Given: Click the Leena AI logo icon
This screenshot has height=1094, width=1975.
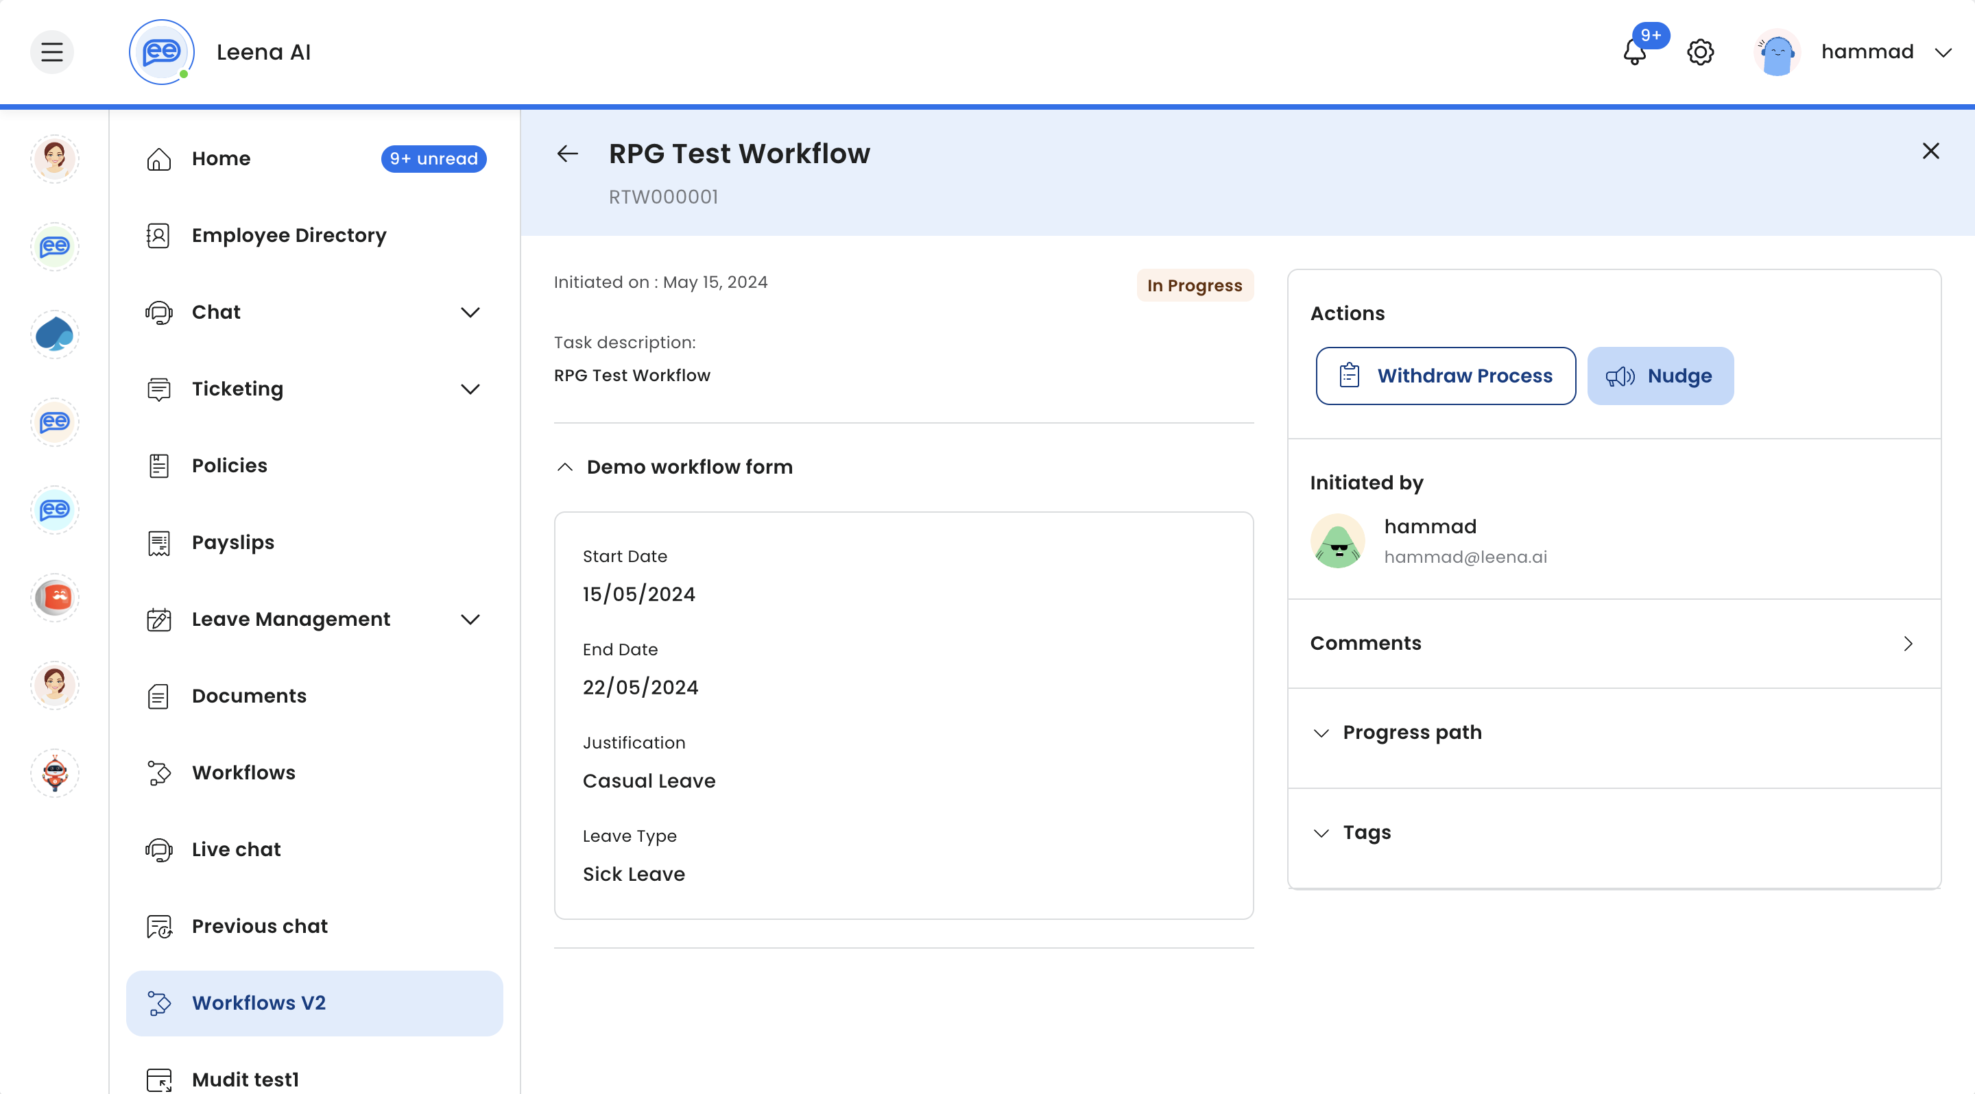Looking at the screenshot, I should pyautogui.click(x=161, y=52).
